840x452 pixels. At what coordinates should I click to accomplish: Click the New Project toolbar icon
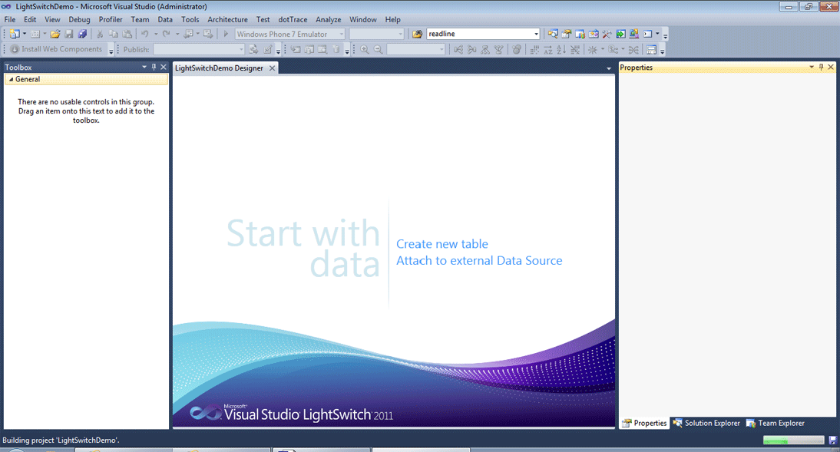(x=15, y=34)
